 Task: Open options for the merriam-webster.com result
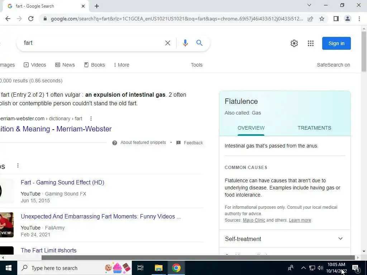point(91,119)
